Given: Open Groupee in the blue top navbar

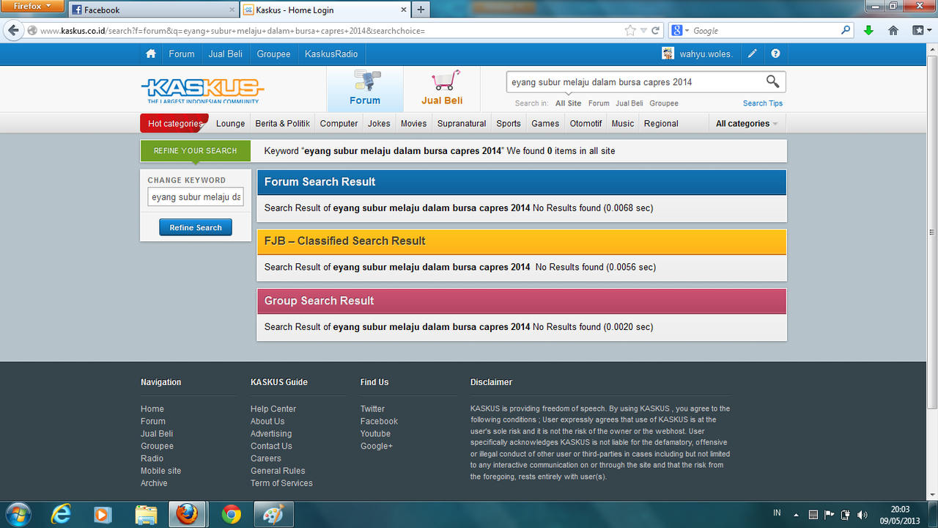Looking at the screenshot, I should (x=273, y=54).
